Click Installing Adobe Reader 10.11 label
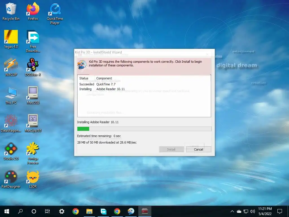Viewport: 289px width, 217px height. pyautogui.click(x=98, y=122)
